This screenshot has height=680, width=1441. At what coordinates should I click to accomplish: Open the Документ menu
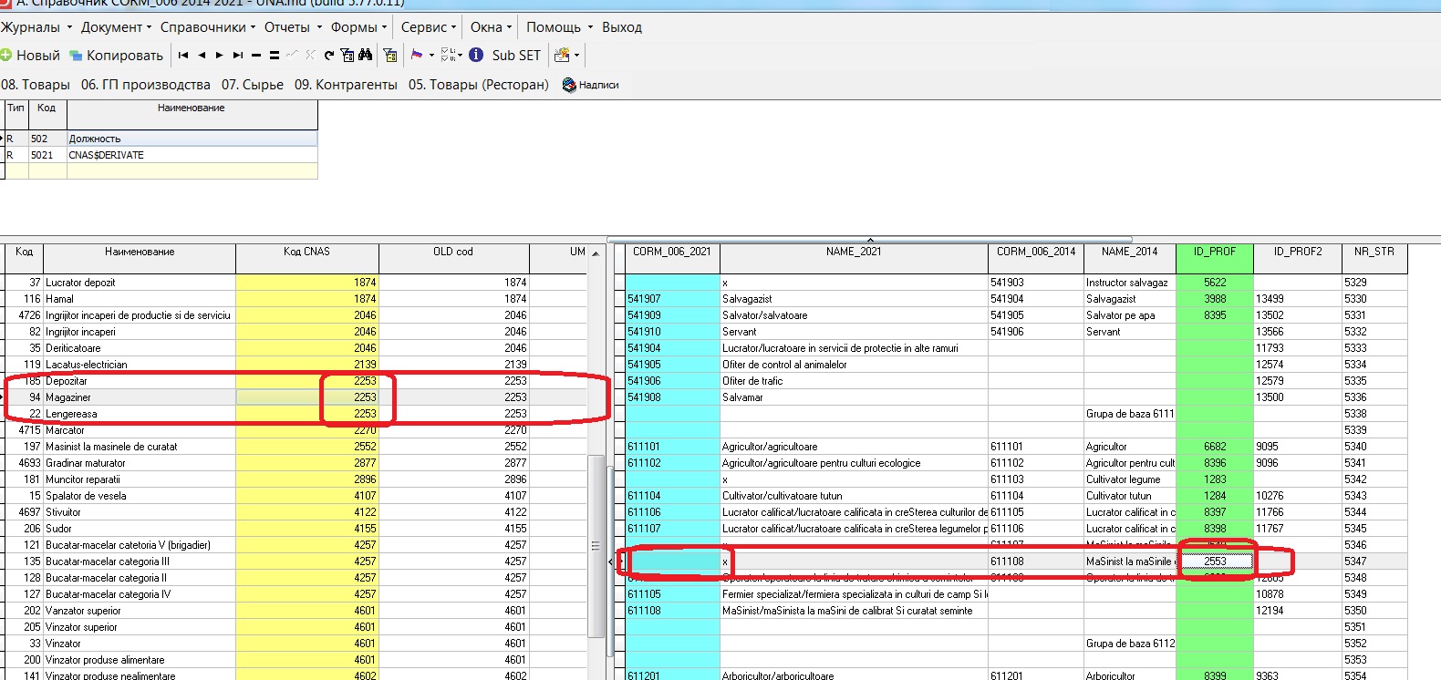tap(116, 27)
